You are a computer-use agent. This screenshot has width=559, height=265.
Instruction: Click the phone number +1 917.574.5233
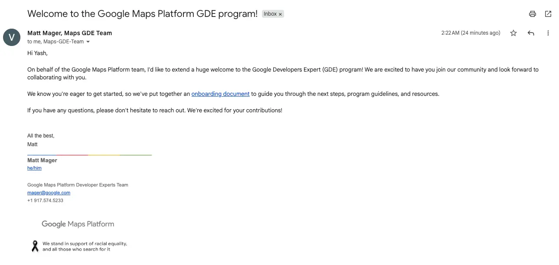45,200
